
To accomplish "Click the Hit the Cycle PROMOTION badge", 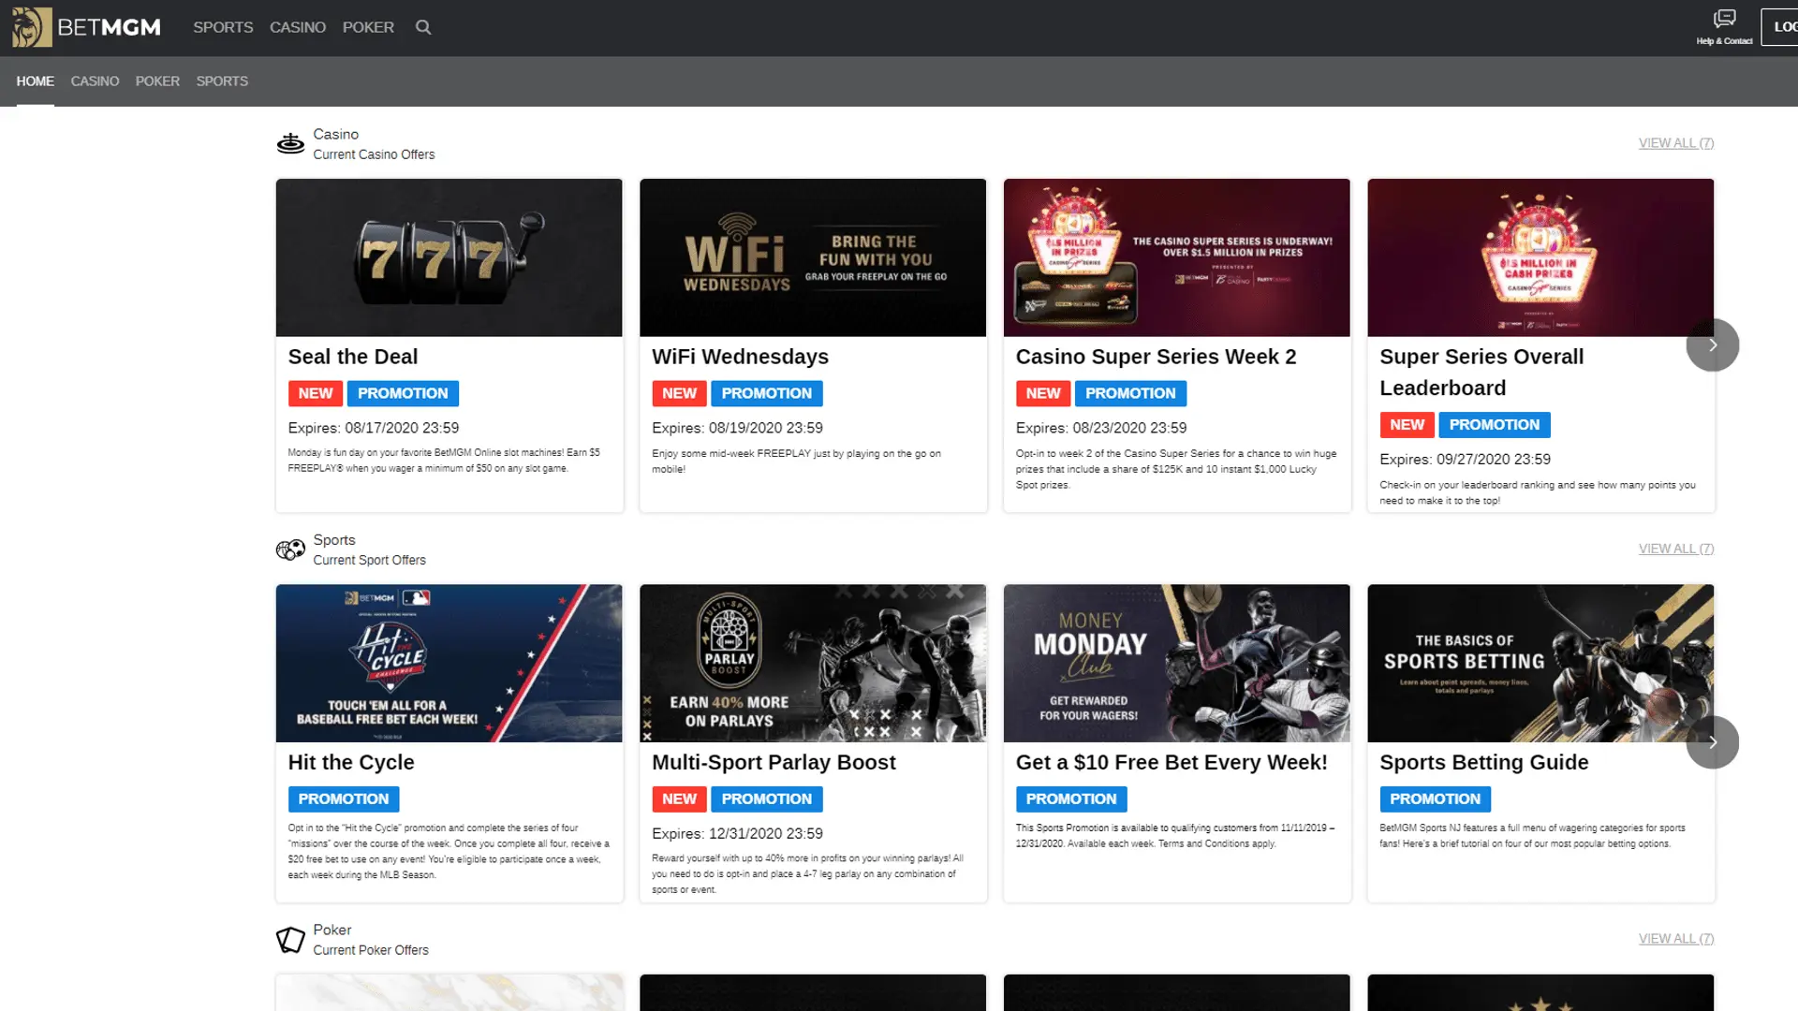I will tap(343, 799).
